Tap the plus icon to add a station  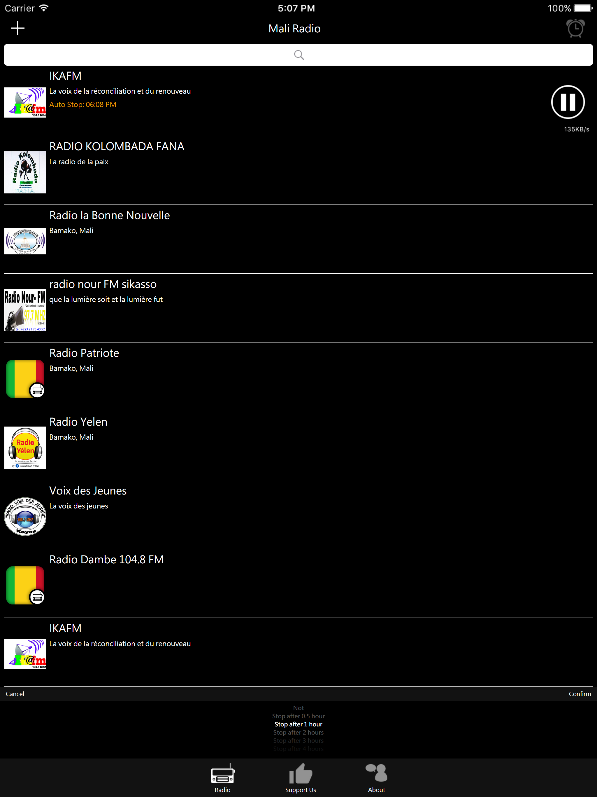pyautogui.click(x=17, y=29)
